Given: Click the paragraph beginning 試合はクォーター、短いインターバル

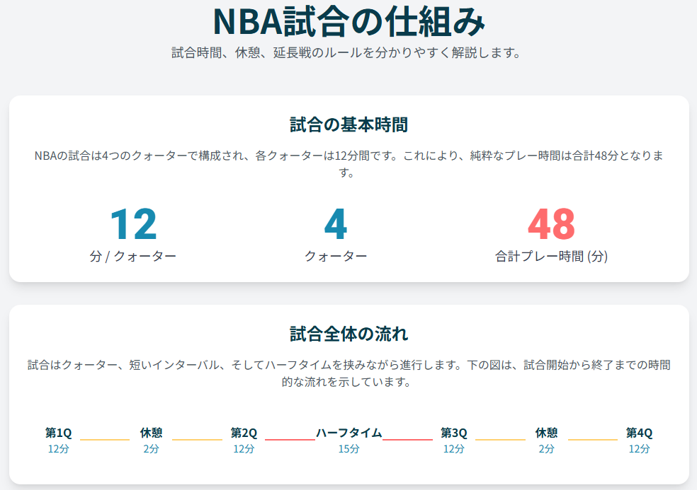Looking at the screenshot, I should 349,373.
